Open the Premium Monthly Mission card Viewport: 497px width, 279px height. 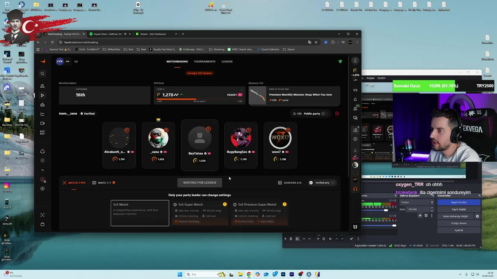coord(294,95)
